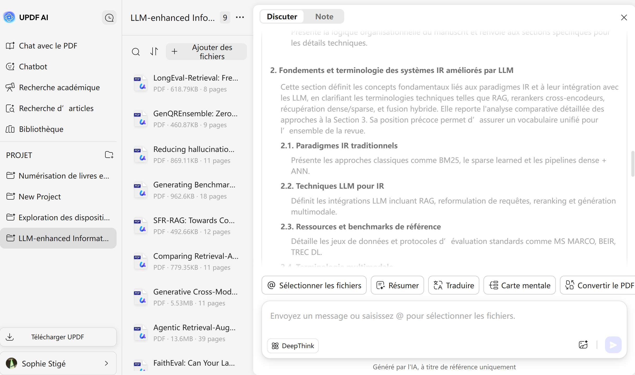Screen dimensions: 635x375
Task: Open Sélectionner les fichiers picker
Action: point(314,285)
